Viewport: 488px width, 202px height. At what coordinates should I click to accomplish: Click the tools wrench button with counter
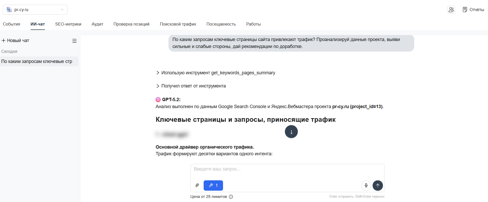(x=213, y=185)
